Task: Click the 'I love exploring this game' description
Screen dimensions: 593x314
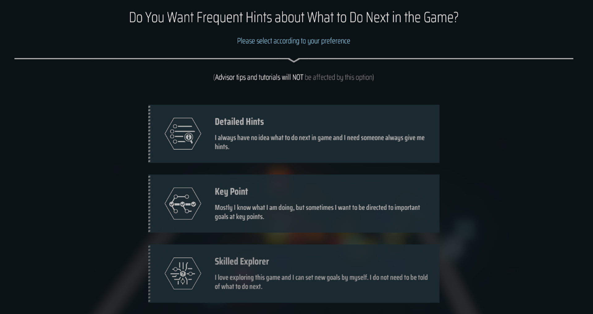Action: pos(321,282)
